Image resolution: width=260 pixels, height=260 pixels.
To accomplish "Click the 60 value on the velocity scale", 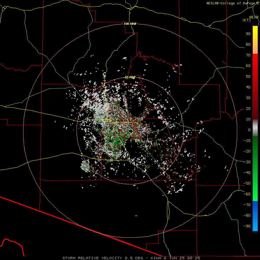I will 248,66.
